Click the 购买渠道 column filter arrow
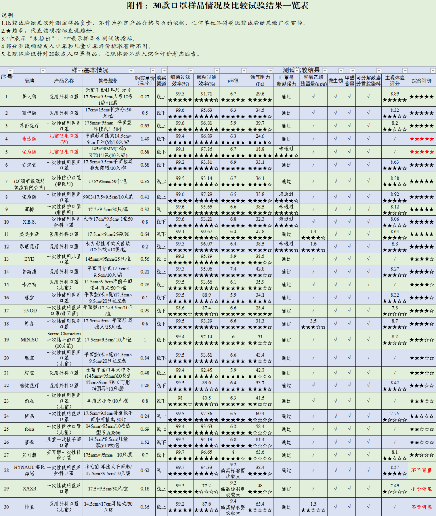 163,71
